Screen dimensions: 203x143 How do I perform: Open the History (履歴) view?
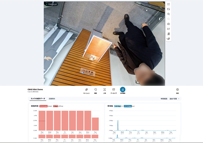click(x=96, y=90)
